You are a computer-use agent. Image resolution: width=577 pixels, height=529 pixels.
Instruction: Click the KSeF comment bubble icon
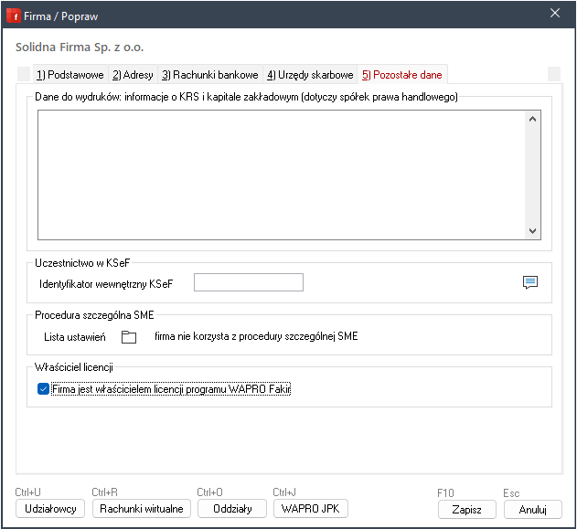(529, 282)
